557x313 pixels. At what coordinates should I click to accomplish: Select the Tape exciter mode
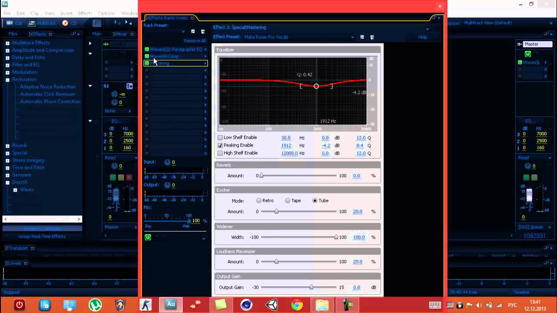(288, 201)
